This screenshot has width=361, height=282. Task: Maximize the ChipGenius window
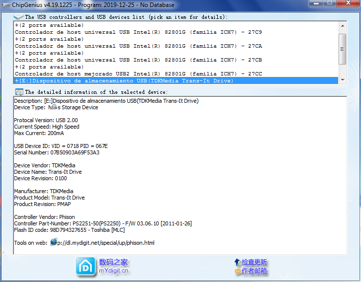tap(330, 3)
